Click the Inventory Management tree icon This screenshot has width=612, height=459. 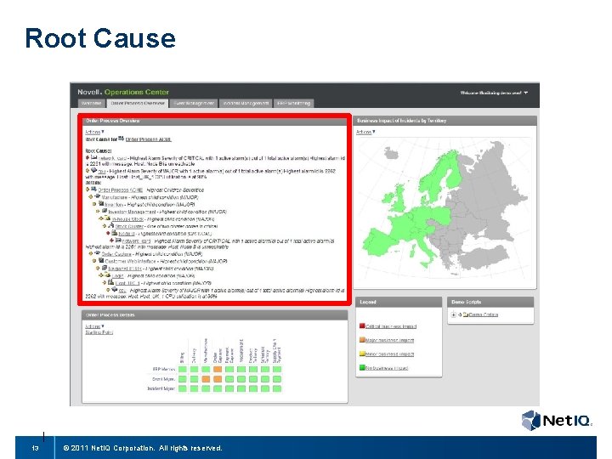[105, 211]
